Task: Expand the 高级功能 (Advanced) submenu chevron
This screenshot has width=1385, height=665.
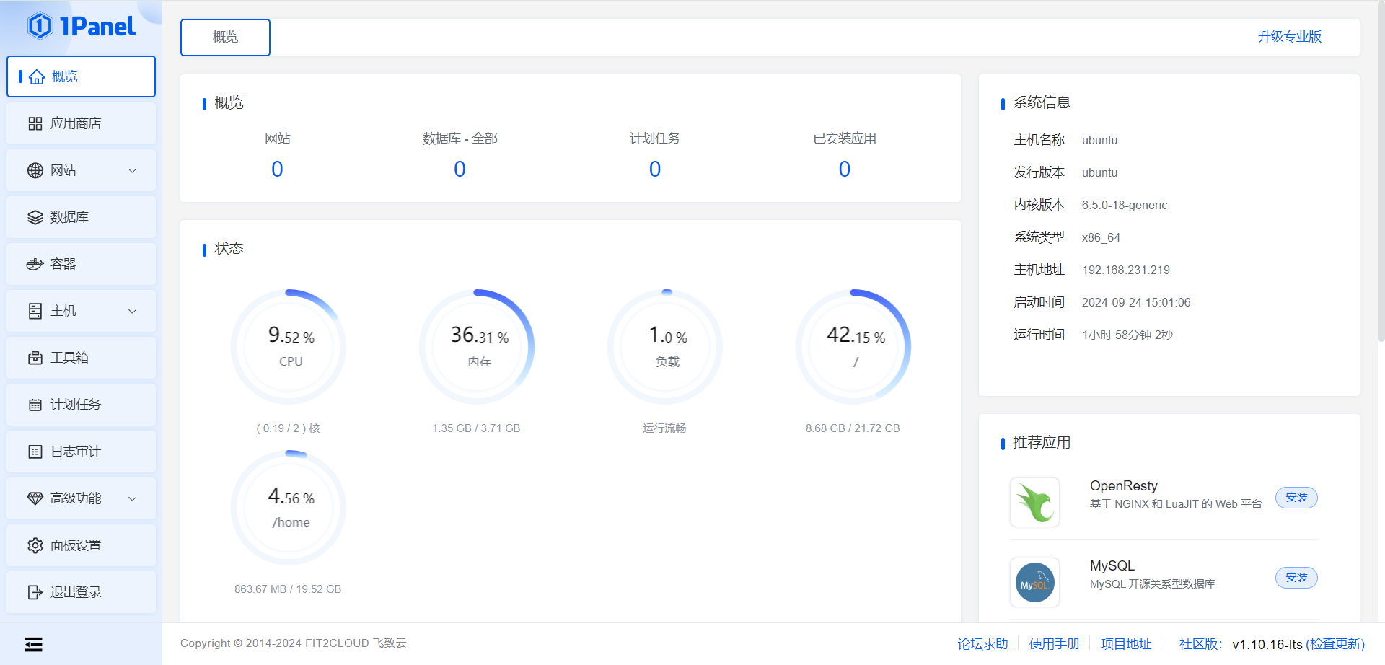Action: pyautogui.click(x=132, y=498)
